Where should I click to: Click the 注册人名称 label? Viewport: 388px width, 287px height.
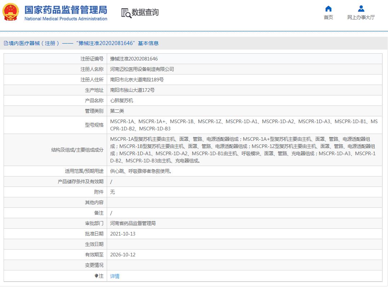coord(92,69)
